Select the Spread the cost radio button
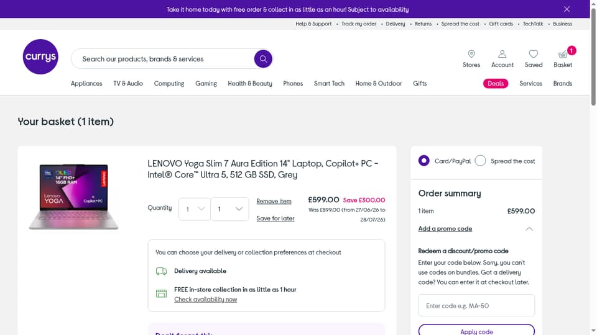The width and height of the screenshot is (597, 335). tap(481, 161)
